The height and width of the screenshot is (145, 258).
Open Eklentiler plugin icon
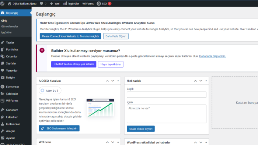tap(3, 117)
